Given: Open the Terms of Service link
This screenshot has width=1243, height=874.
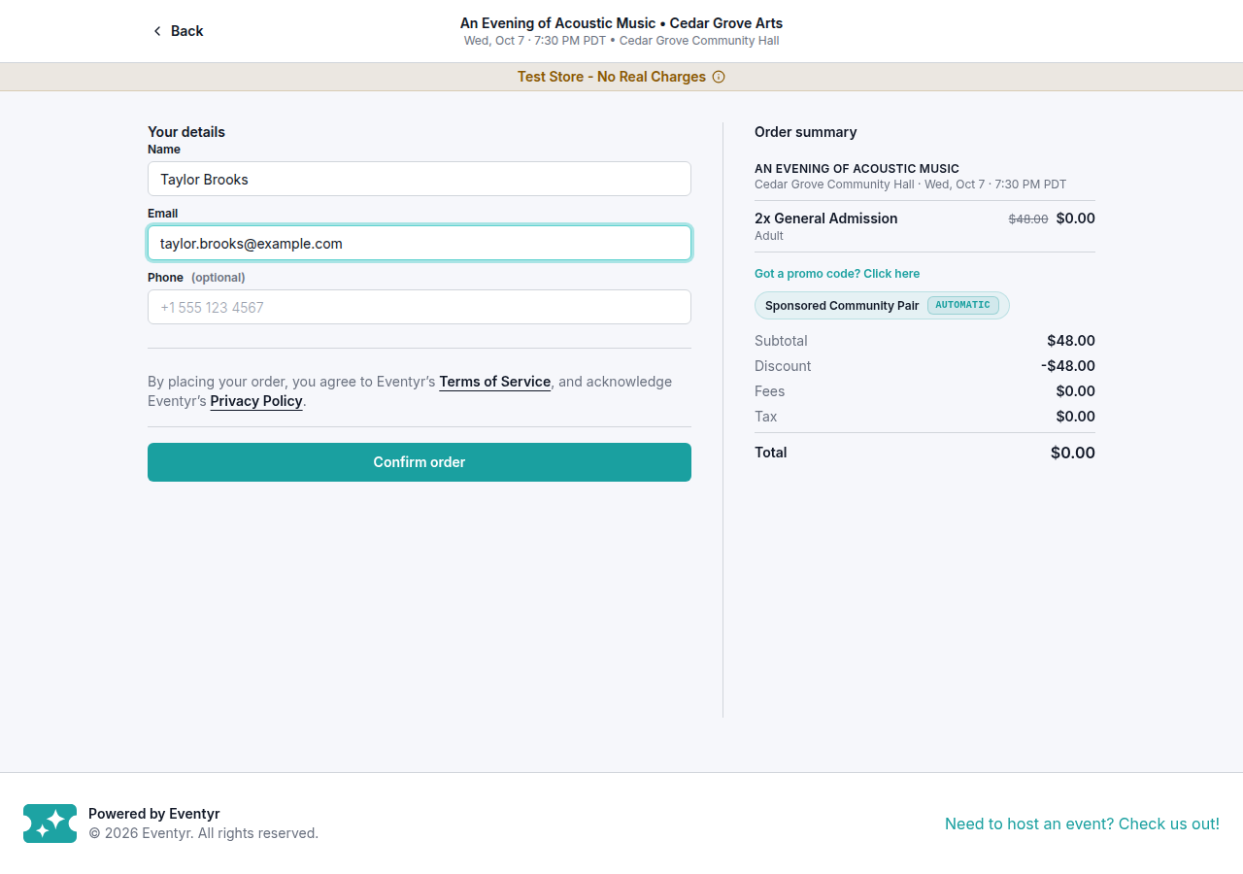Looking at the screenshot, I should click(495, 382).
